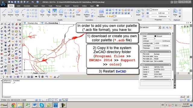Click the ByLayer color swatch in Properties
The height and width of the screenshot is (108, 193).
click(155, 36)
